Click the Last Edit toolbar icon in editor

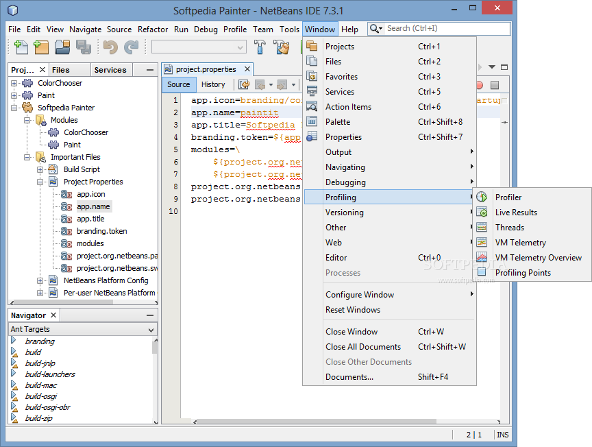pos(244,84)
